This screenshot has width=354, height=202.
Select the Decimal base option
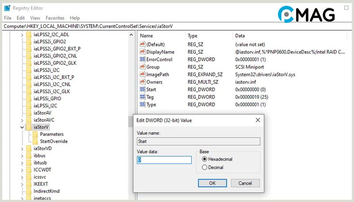click(204, 168)
